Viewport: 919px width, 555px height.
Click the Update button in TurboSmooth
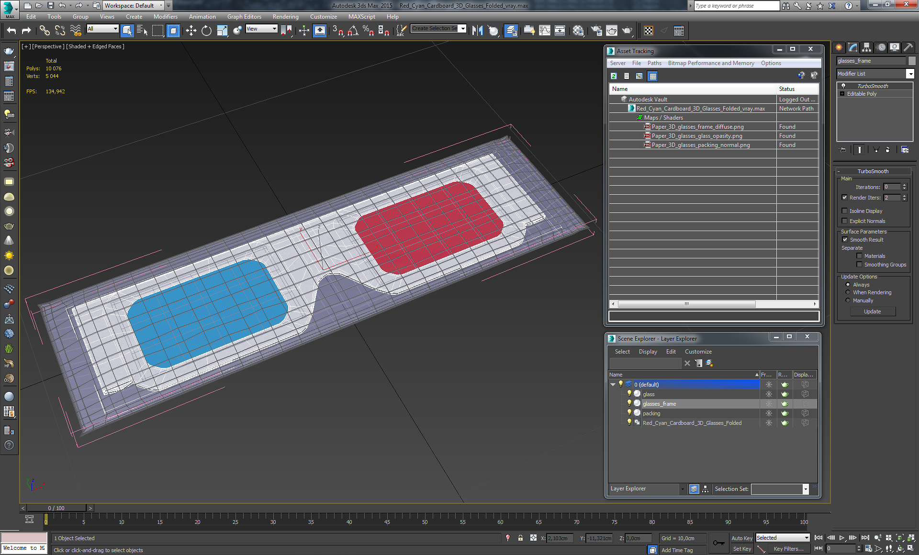click(x=873, y=311)
